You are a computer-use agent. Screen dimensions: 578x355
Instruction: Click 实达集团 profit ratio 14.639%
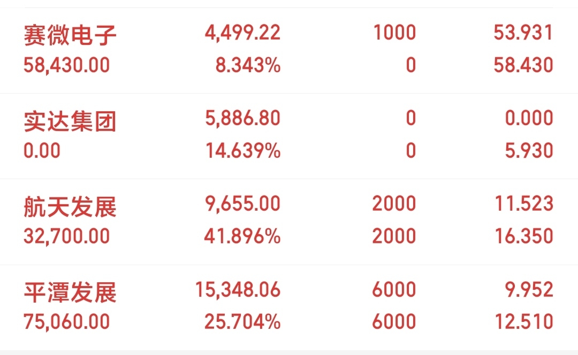[243, 151]
